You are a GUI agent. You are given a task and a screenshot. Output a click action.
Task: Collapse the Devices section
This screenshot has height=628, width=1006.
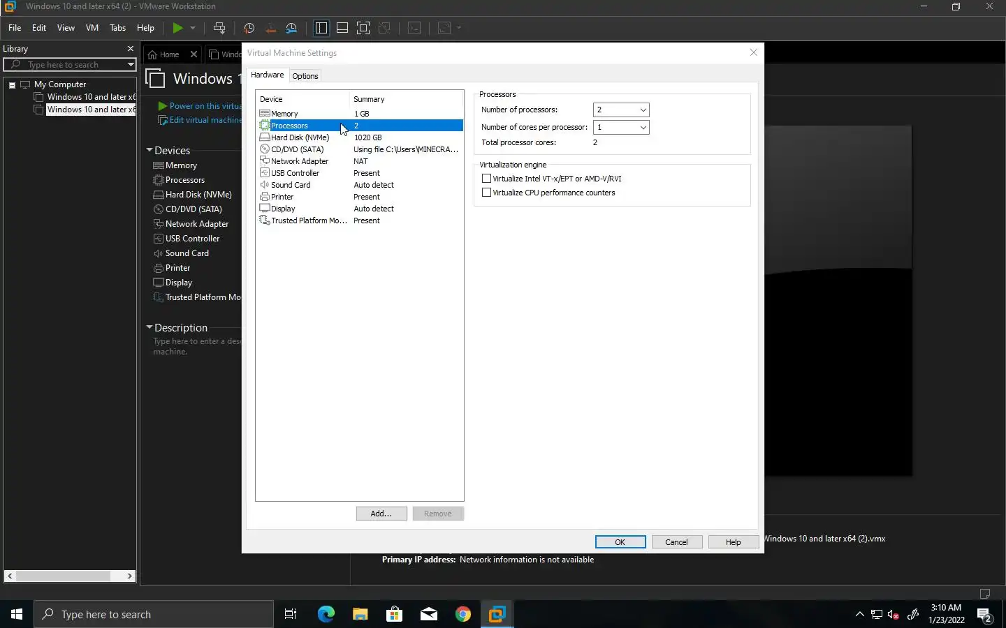[149, 150]
